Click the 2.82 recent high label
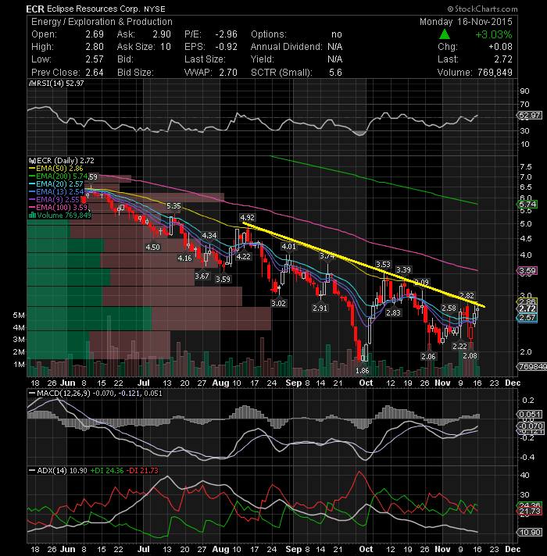This screenshot has height=556, width=547. click(467, 295)
